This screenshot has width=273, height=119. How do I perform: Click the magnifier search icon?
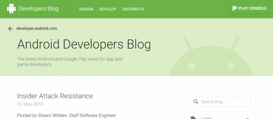pos(196,102)
